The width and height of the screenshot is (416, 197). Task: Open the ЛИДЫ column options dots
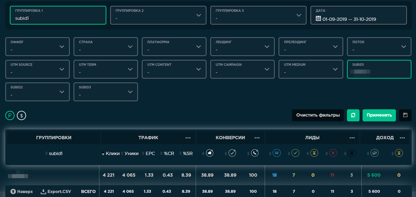[x=352, y=138]
